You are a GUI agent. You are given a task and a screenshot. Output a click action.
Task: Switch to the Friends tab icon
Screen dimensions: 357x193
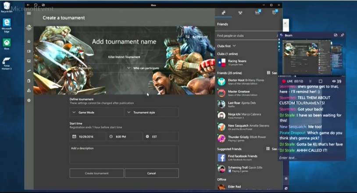[224, 13]
